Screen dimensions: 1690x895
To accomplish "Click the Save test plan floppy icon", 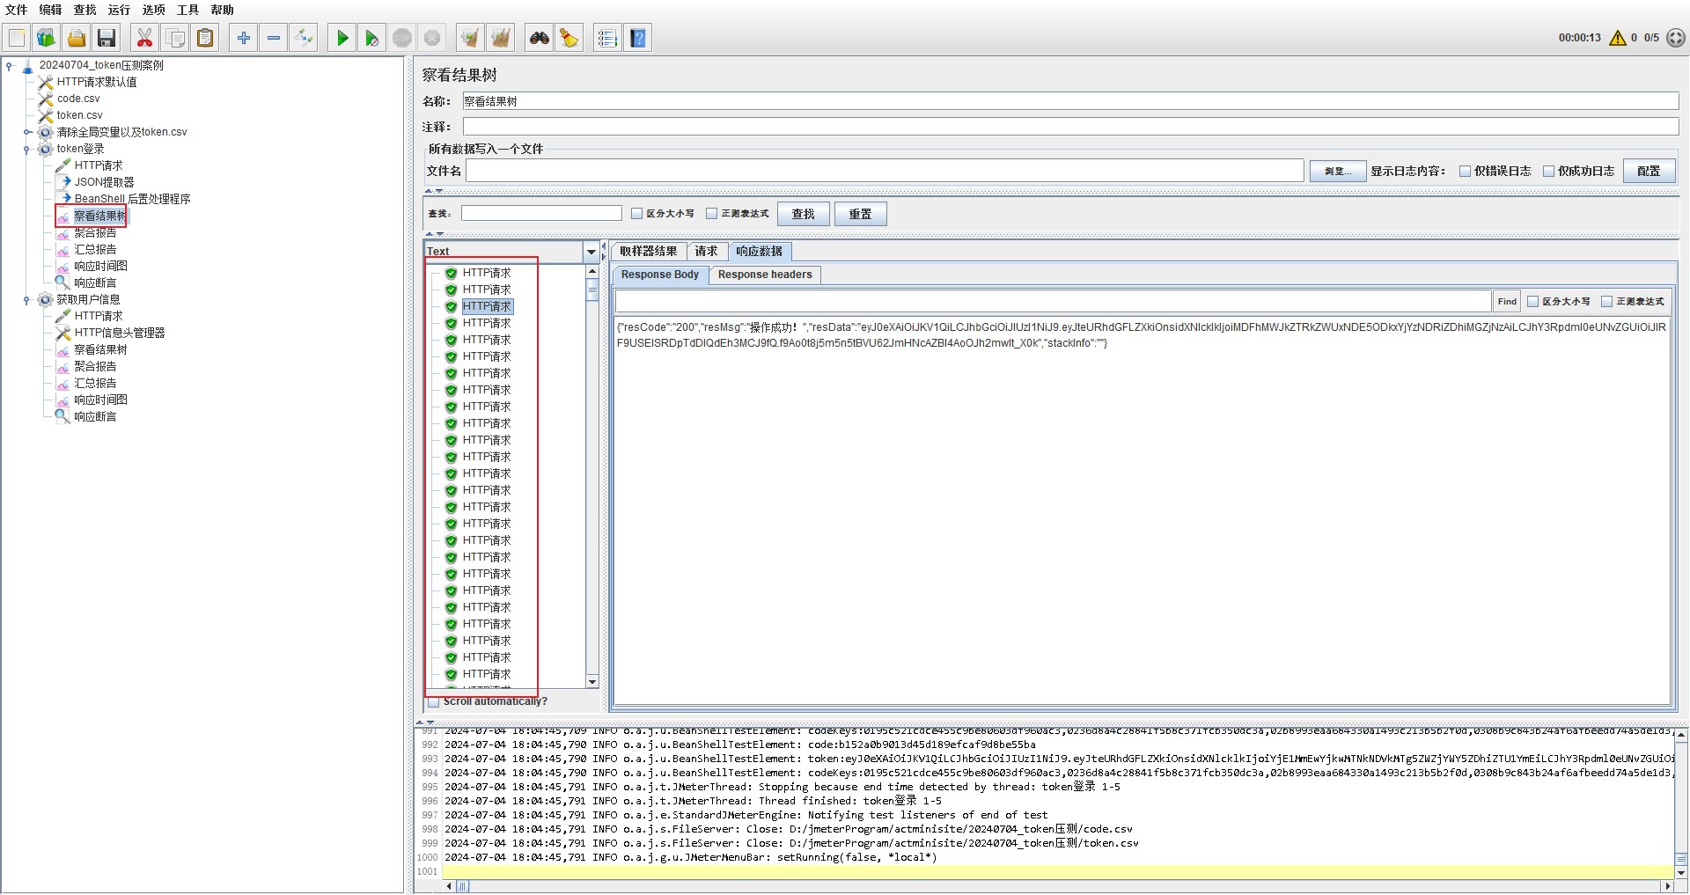I will click(107, 38).
